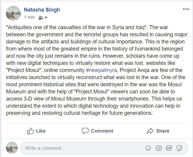The height and width of the screenshot is (157, 193).
Task: Click the friends audience icon
Action: tap(41, 17)
